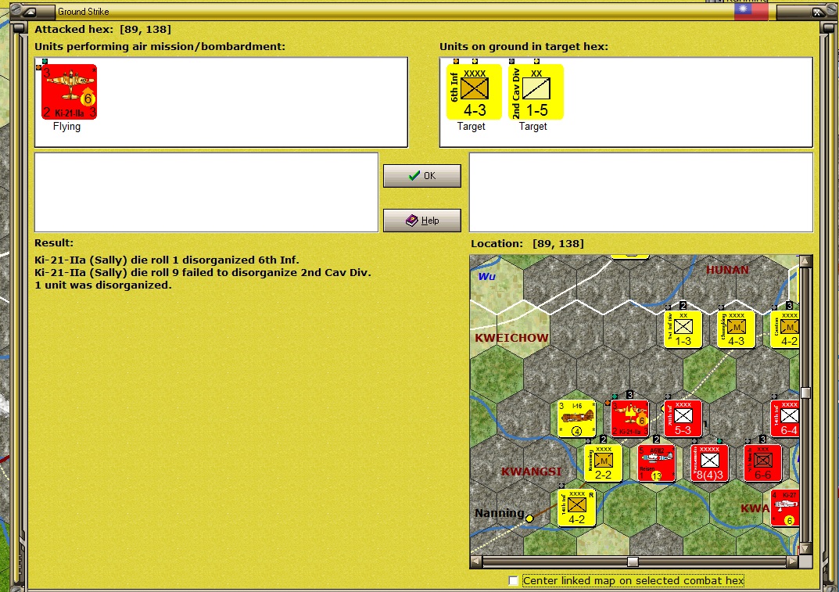Image resolution: width=839 pixels, height=592 pixels.
Task: Click the Nanning city marker on the map
Action: click(x=529, y=518)
